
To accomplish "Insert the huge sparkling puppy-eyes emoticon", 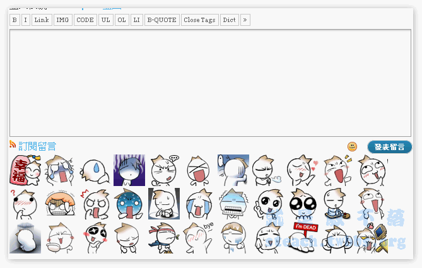I will point(303,204).
